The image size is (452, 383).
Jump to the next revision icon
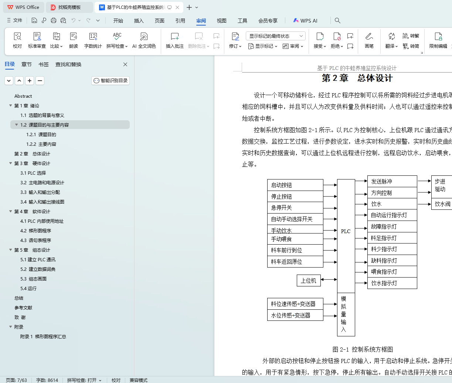tap(350, 46)
